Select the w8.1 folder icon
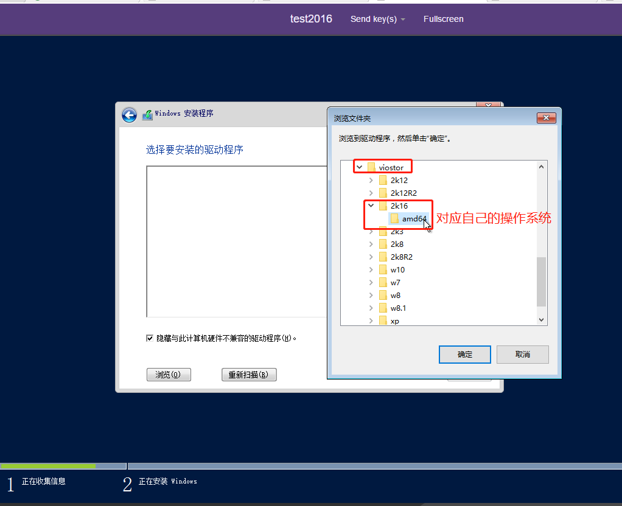Viewport: 622px width, 506px height. (383, 308)
